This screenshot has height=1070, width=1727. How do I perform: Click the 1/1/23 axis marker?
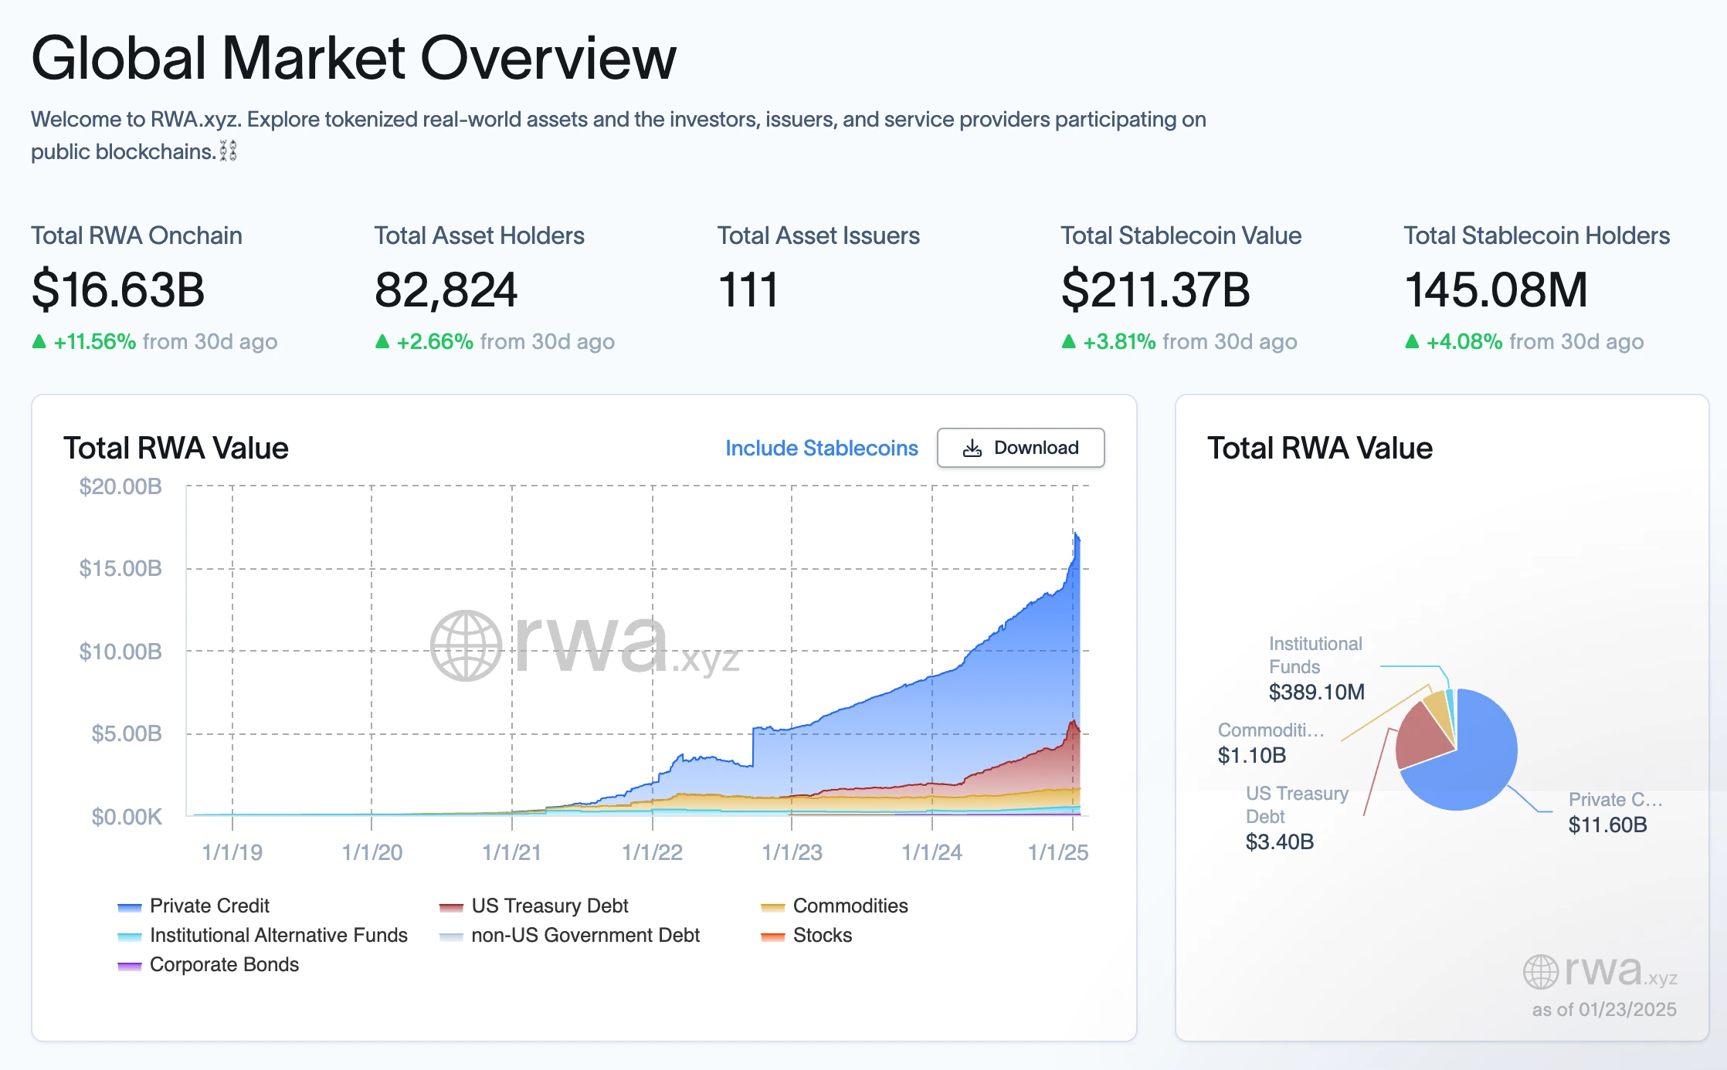pos(792,852)
